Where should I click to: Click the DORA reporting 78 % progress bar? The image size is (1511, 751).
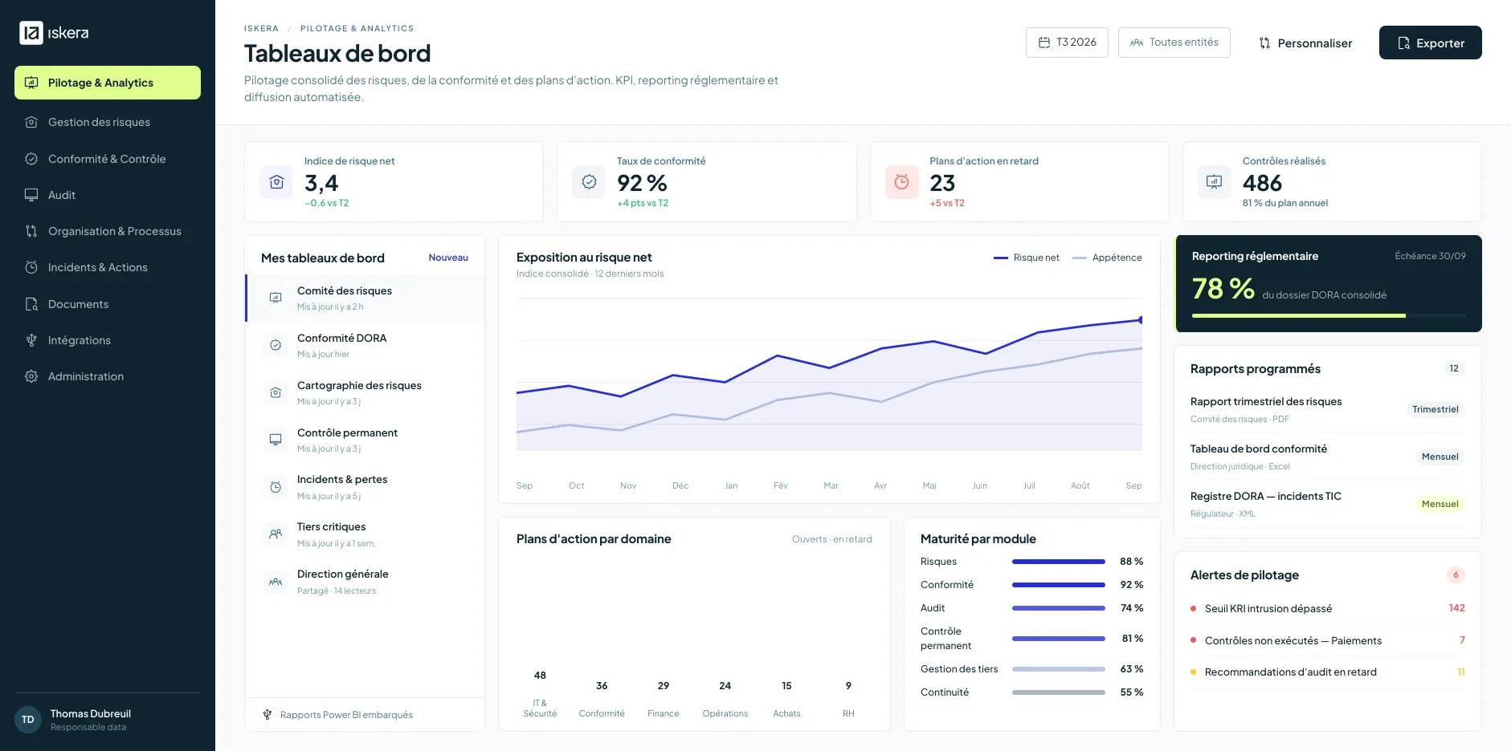[x=1329, y=316]
